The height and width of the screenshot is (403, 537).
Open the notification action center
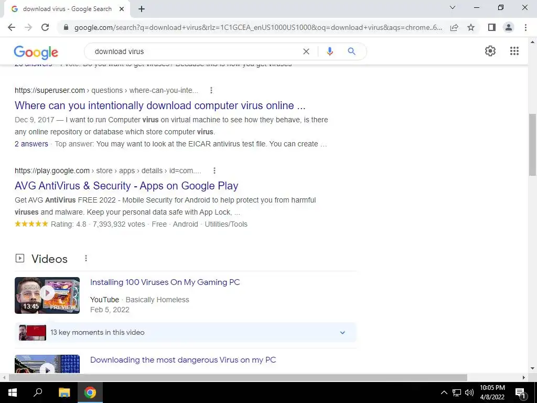pos(520,393)
